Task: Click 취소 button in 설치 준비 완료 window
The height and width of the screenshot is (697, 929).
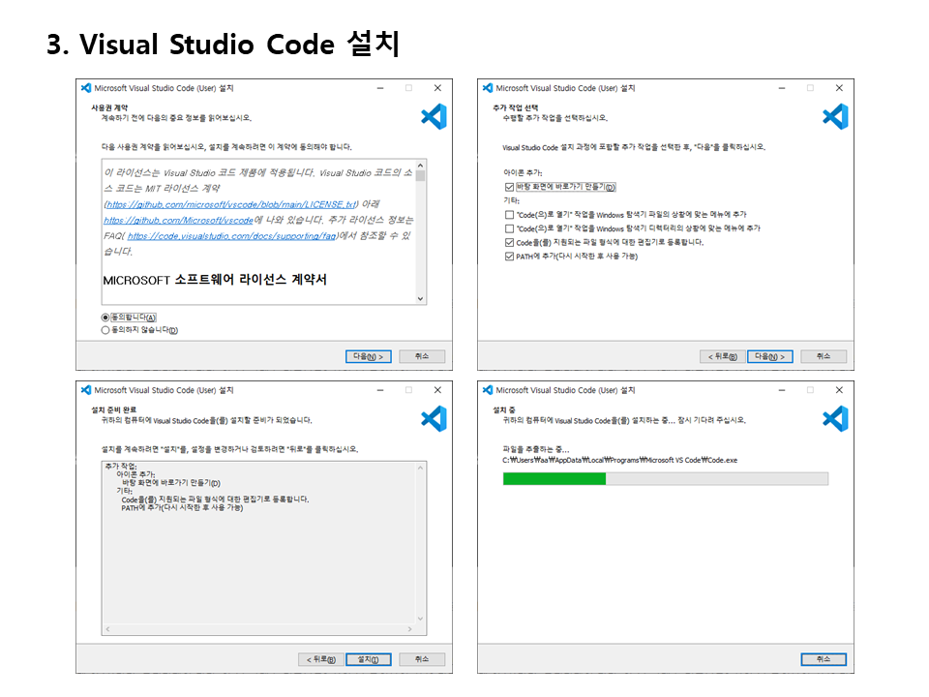Action: click(x=422, y=659)
